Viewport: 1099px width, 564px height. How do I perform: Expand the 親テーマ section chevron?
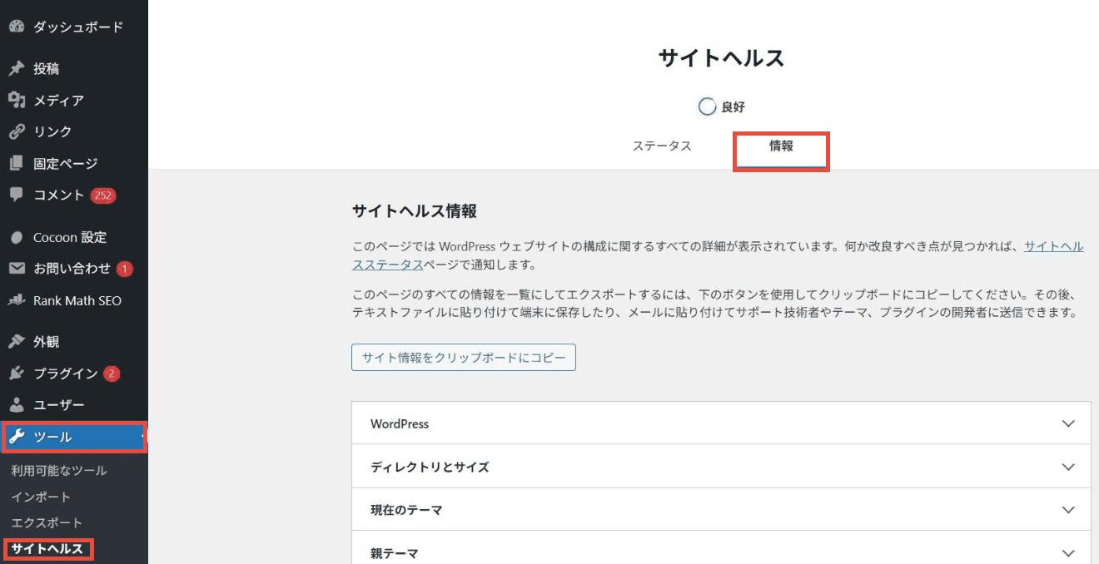(1069, 553)
